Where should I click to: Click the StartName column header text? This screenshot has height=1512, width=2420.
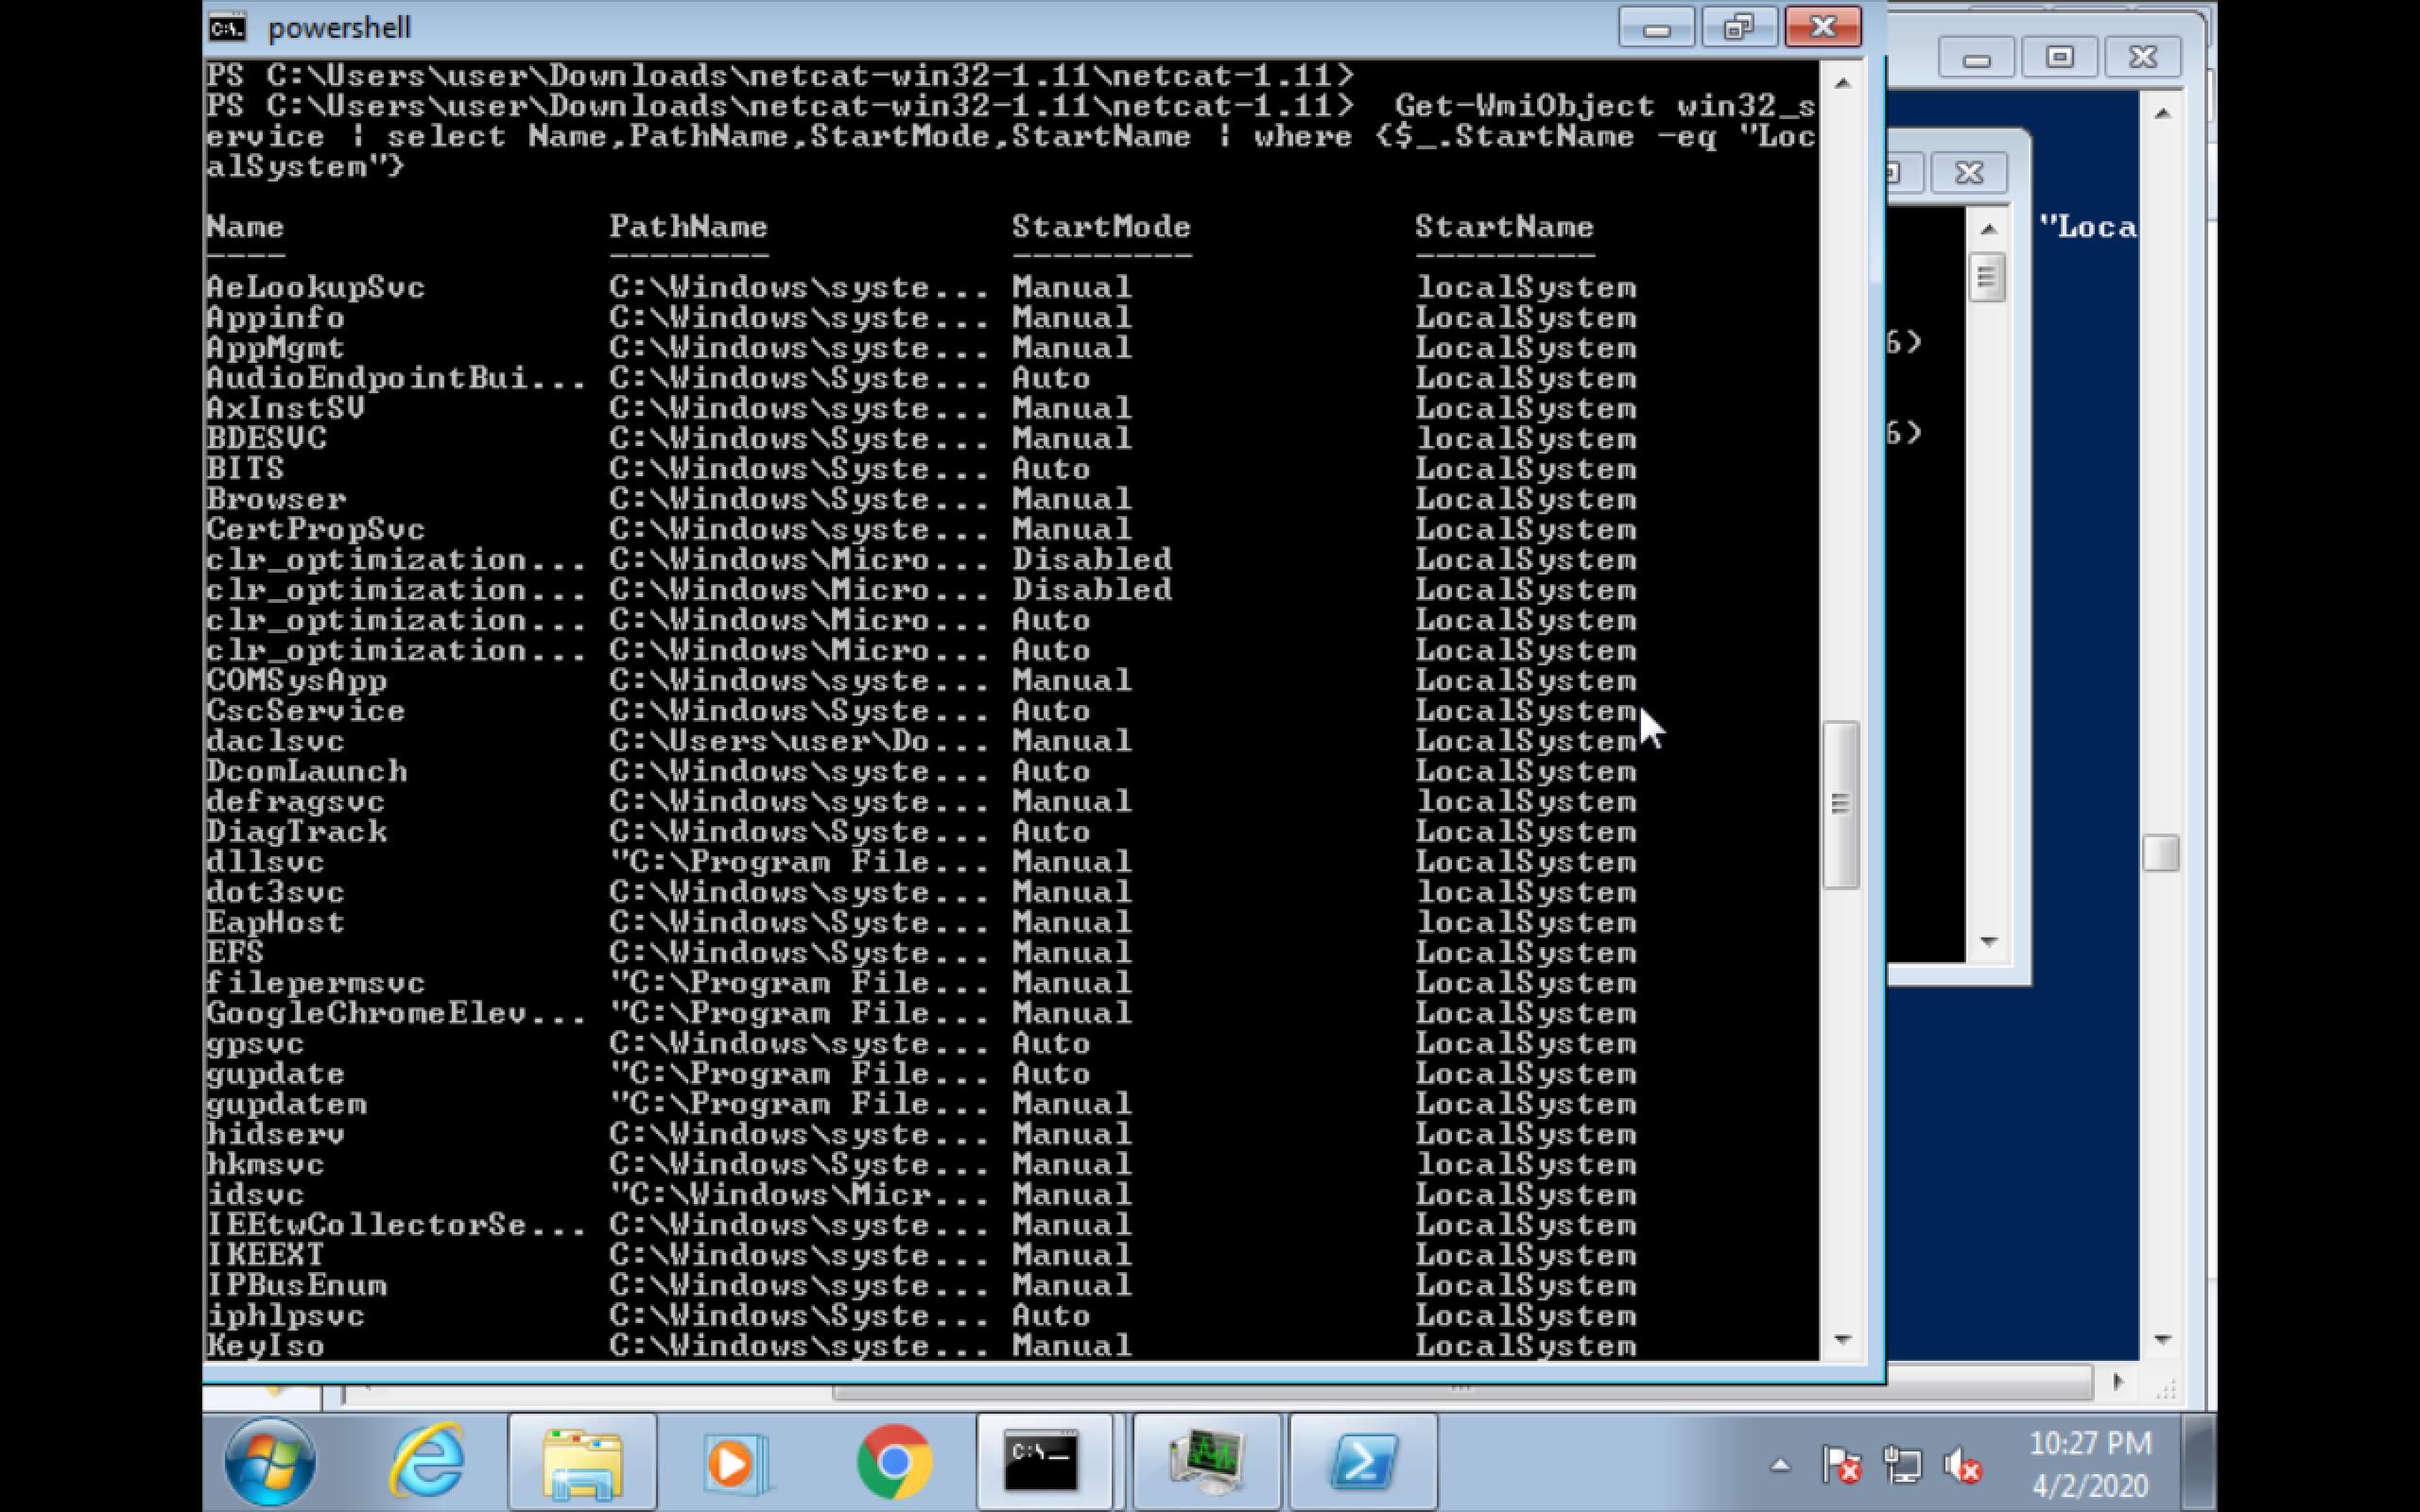[x=1504, y=227]
